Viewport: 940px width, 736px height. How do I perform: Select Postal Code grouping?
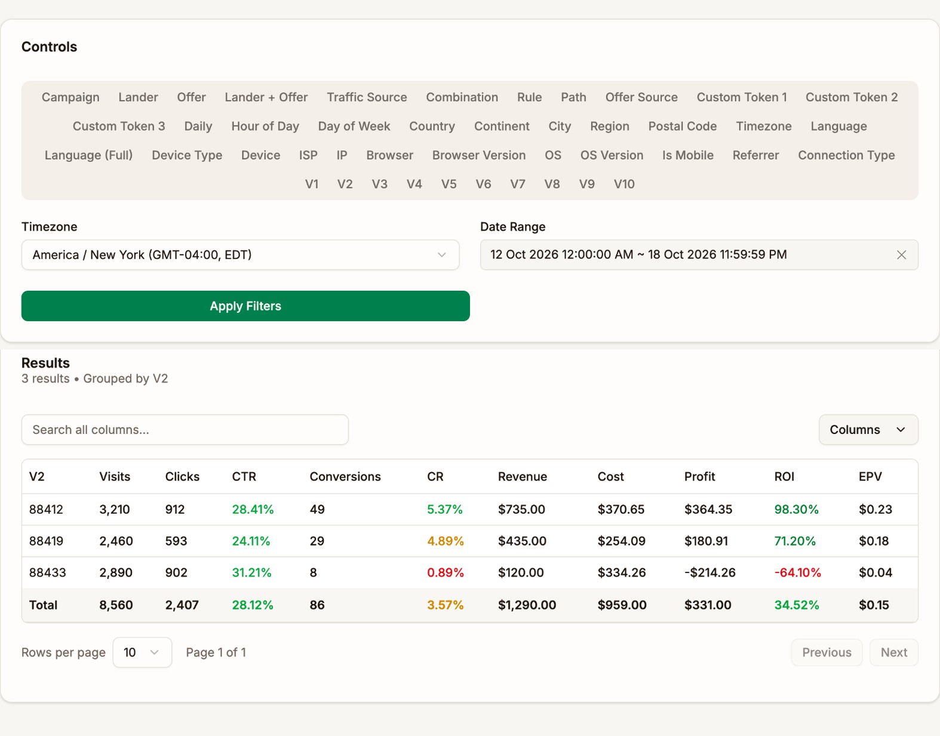(x=683, y=127)
